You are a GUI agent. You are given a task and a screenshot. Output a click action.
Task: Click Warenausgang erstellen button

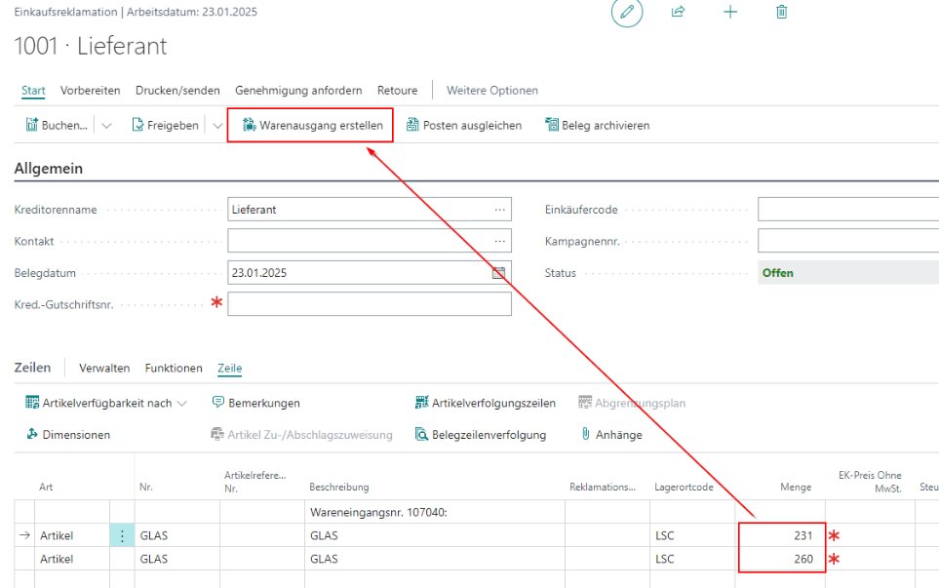(x=311, y=125)
